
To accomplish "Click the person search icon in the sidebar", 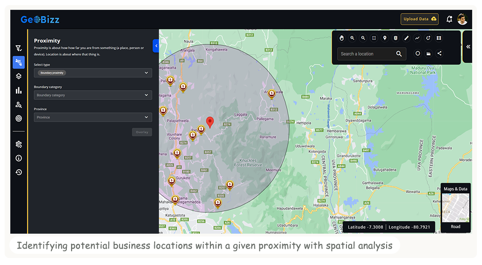I will tap(19, 105).
